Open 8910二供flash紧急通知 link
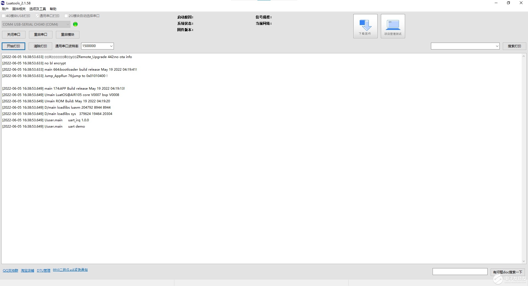This screenshot has height=286, width=528. 70,270
